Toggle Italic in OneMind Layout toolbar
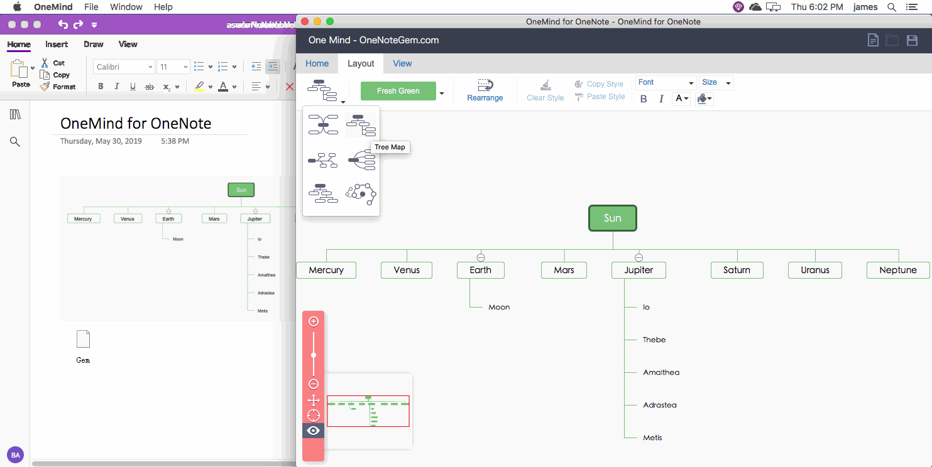 pos(661,99)
